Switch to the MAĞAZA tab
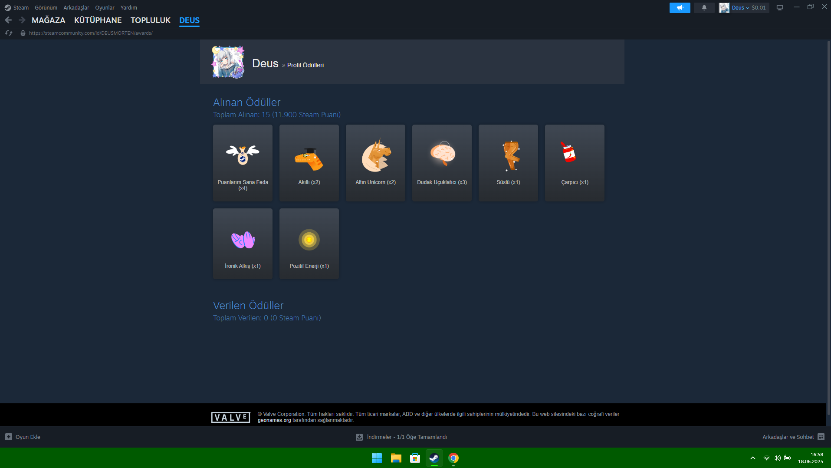 [49, 20]
